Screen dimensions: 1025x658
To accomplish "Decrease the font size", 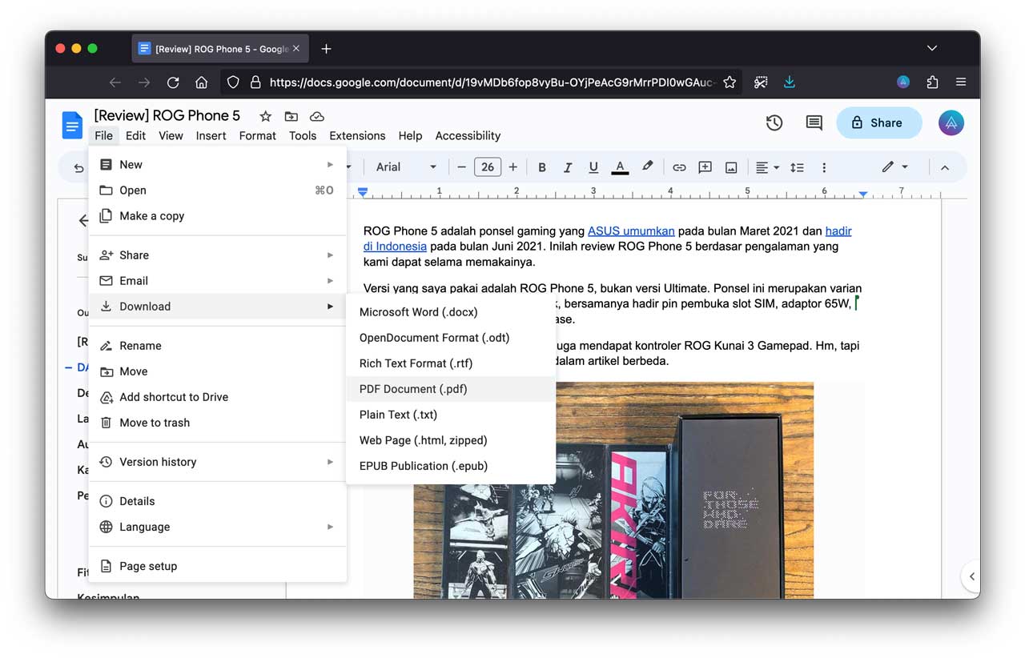I will click(461, 167).
